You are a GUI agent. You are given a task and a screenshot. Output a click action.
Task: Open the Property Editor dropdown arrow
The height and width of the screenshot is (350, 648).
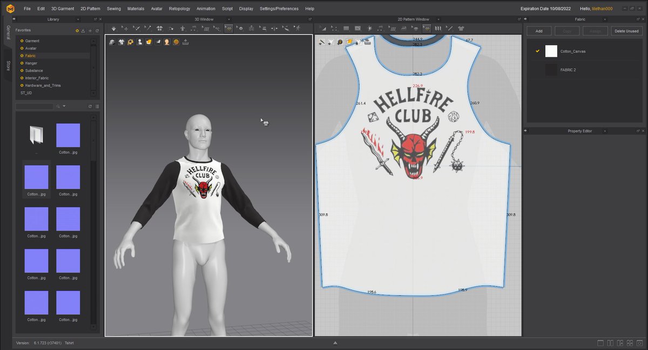(x=604, y=131)
